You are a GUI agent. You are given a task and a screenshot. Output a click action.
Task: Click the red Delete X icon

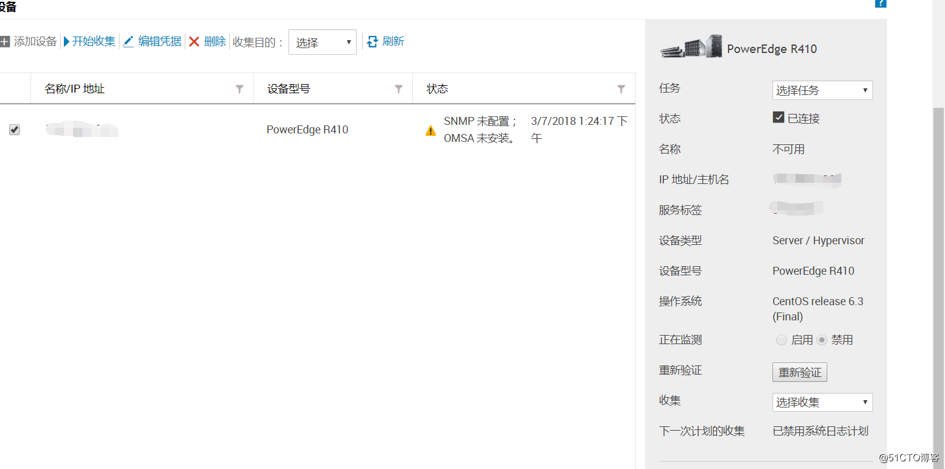194,41
